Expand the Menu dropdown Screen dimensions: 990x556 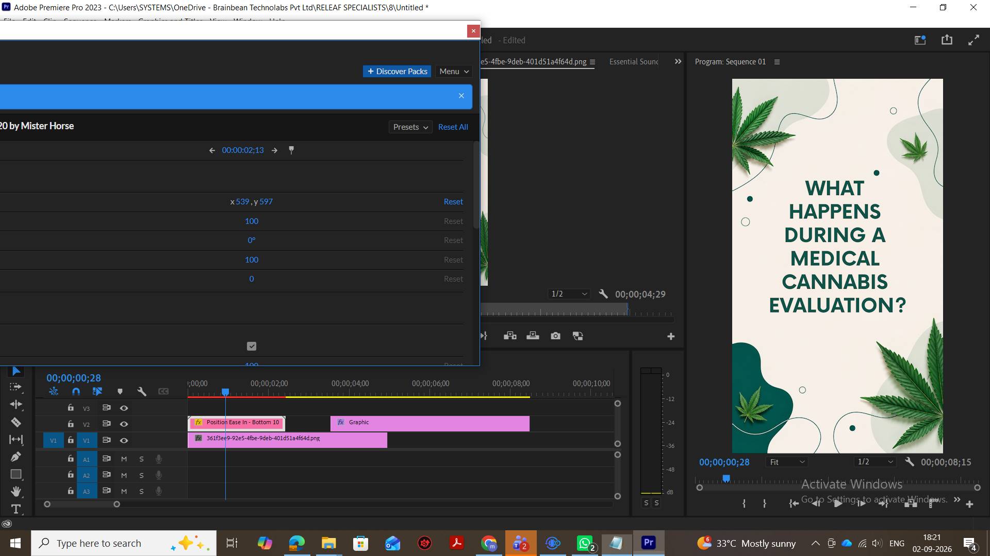[x=454, y=72]
